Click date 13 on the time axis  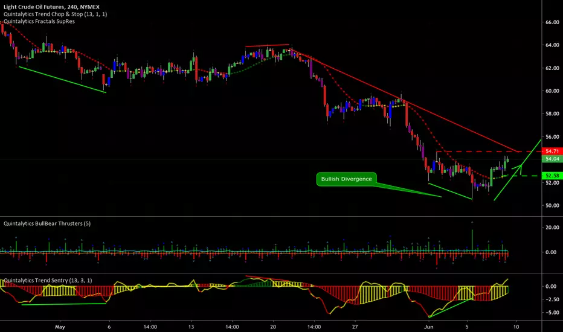[191, 327]
